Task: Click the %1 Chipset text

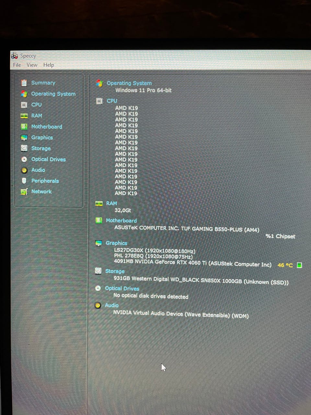Action: (x=280, y=236)
